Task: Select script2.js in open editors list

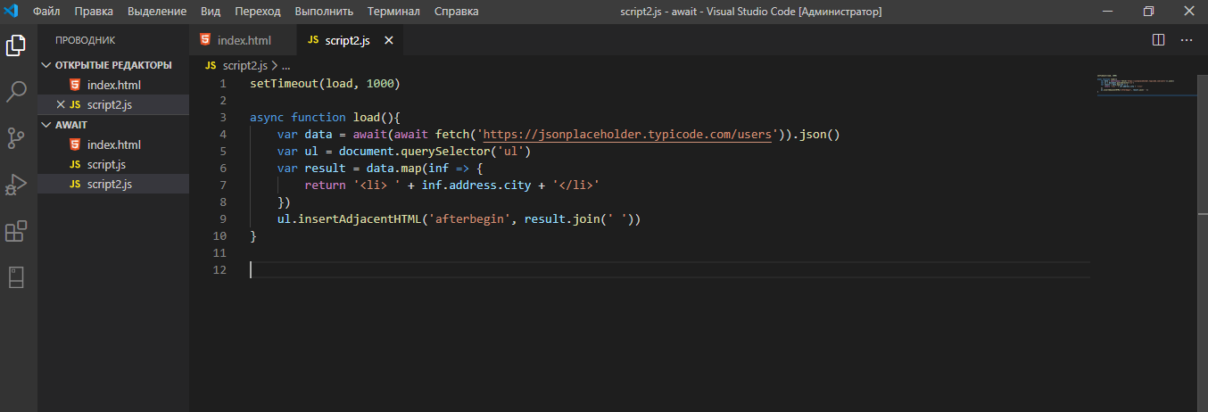Action: point(113,105)
